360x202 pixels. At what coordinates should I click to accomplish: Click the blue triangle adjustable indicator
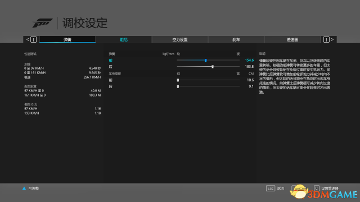click(24, 189)
